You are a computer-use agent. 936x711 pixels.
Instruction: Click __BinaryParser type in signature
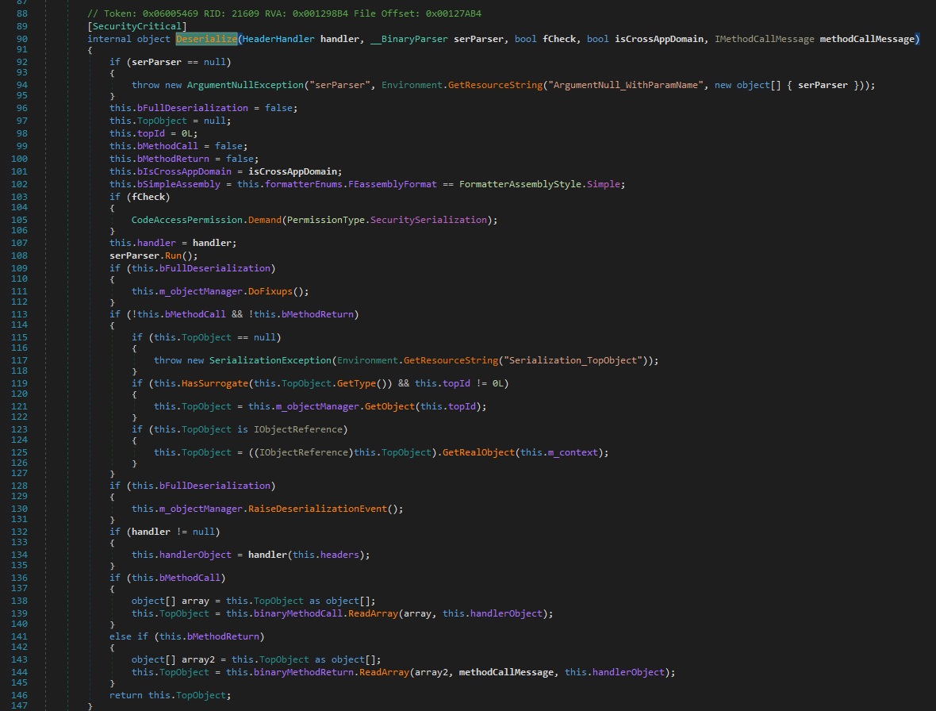tap(409, 39)
